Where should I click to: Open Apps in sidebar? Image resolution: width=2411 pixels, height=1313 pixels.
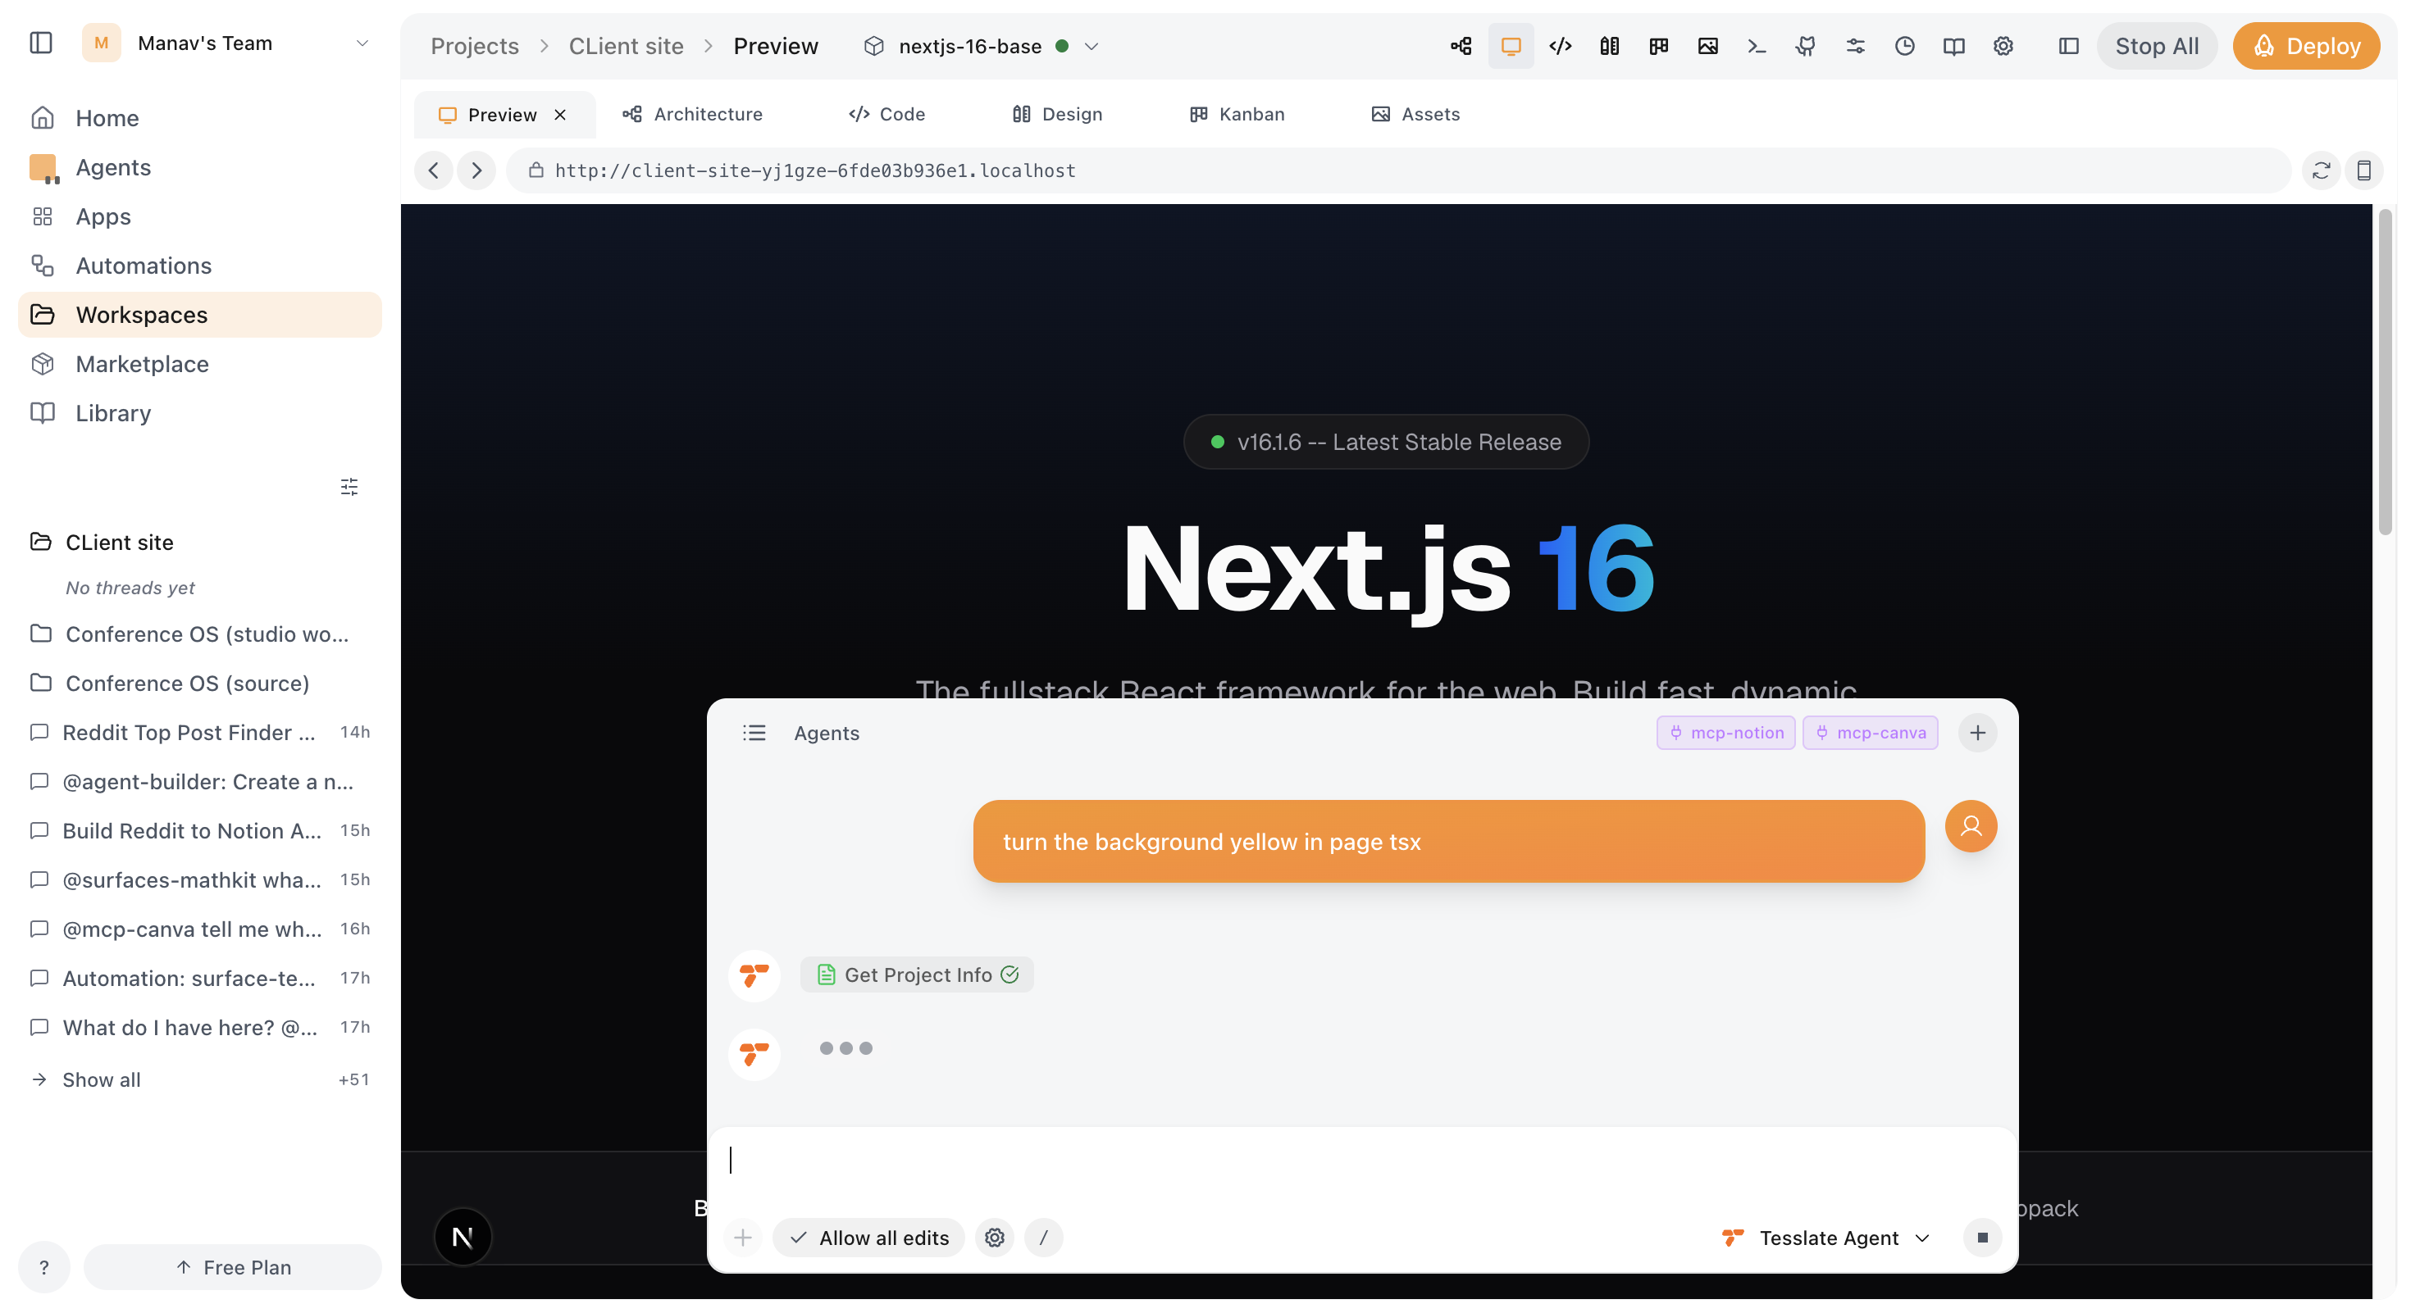[x=200, y=216]
